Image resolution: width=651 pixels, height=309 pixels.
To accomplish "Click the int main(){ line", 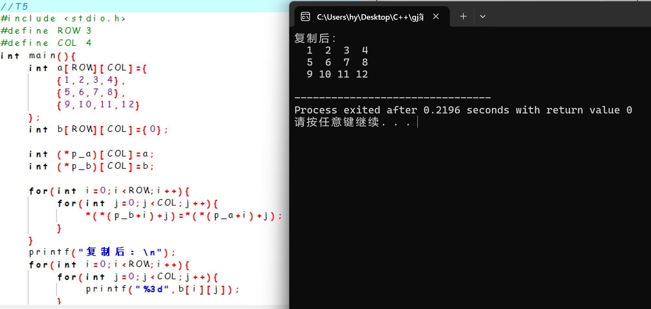I will (38, 56).
